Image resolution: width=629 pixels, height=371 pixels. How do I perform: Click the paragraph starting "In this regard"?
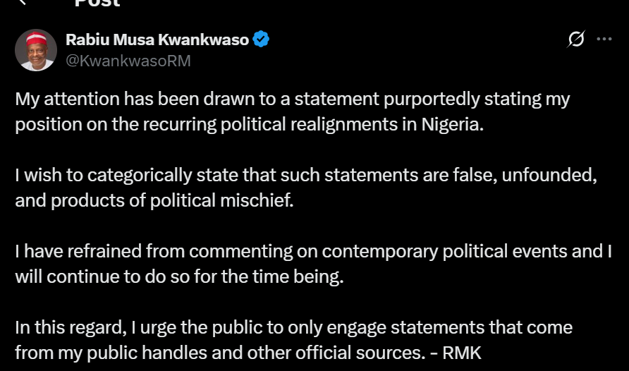293,339
